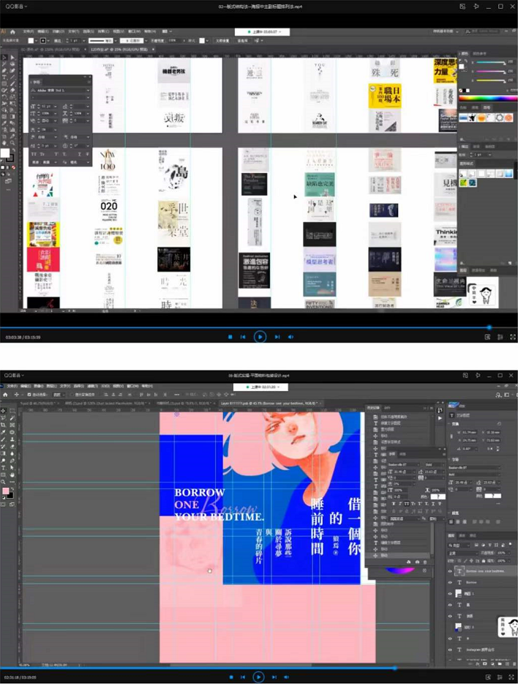The height and width of the screenshot is (684, 518).
Task: Pin the bottom player window on top
Action: tap(478, 375)
